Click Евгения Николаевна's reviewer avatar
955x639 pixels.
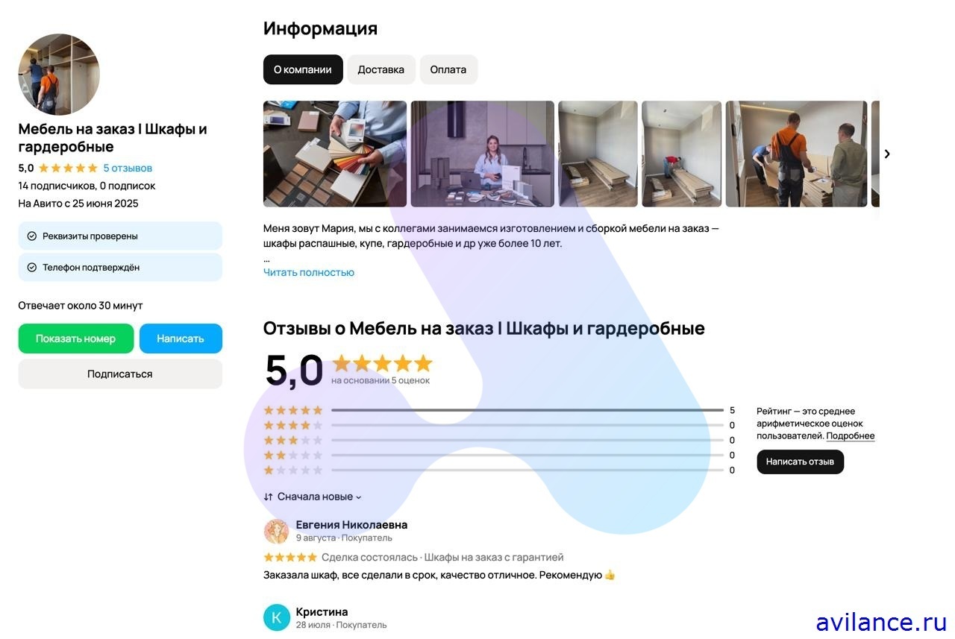[276, 531]
